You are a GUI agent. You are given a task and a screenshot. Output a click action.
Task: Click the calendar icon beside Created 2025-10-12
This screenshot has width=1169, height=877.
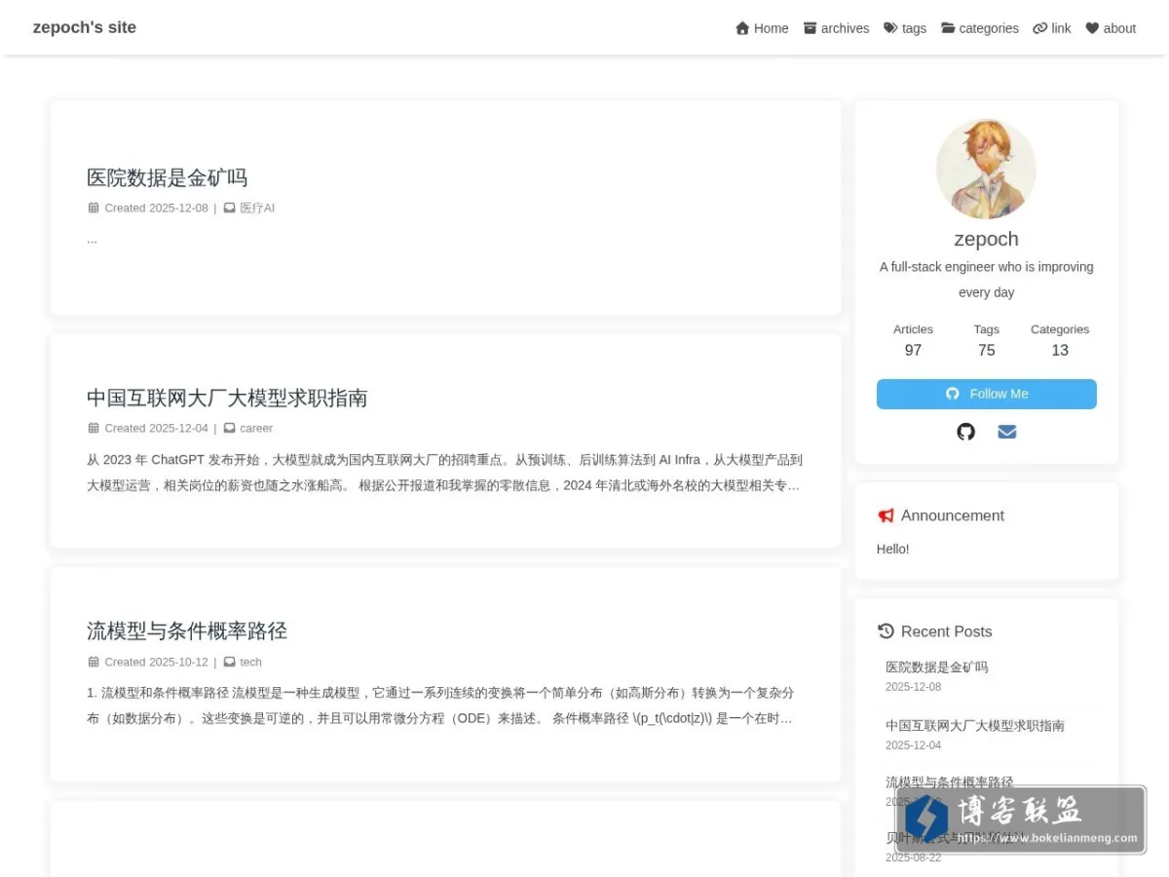coord(94,662)
